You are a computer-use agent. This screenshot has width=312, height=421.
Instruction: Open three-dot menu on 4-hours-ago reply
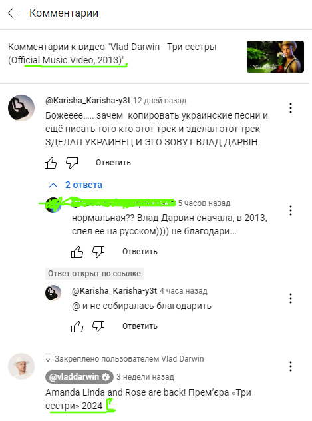click(x=291, y=298)
